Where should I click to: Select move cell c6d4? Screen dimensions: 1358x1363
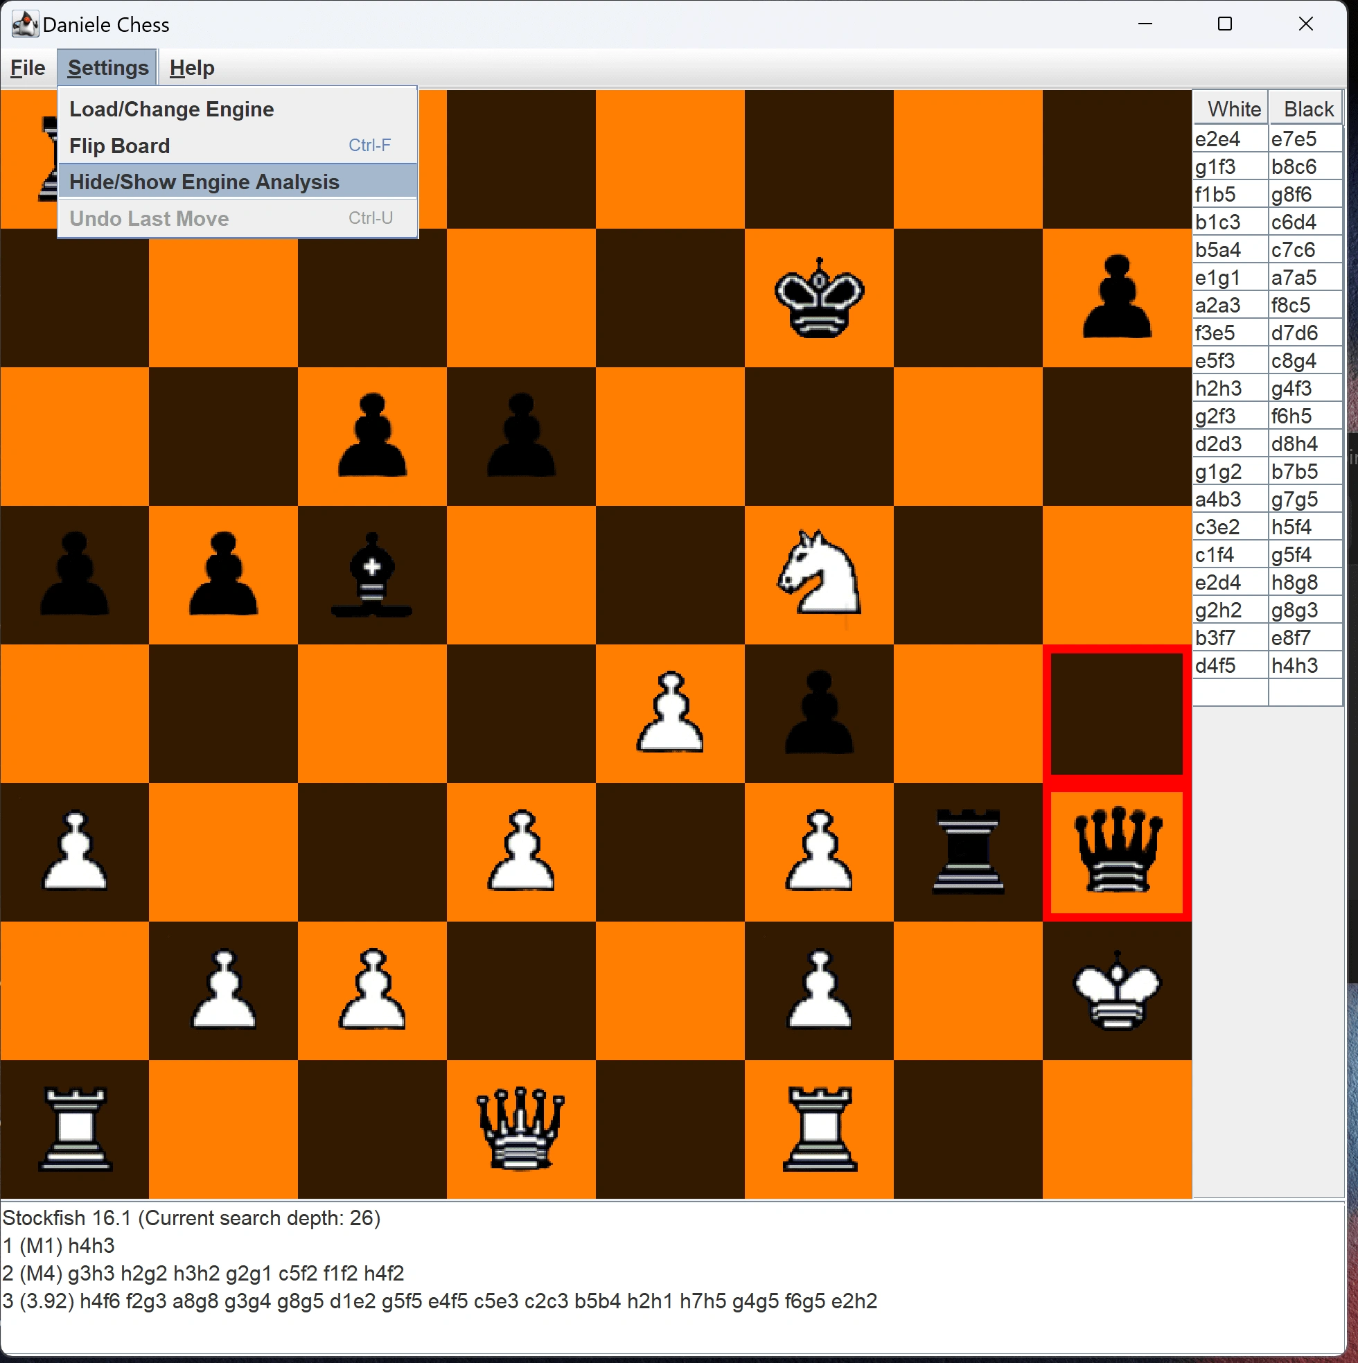pyautogui.click(x=1305, y=222)
